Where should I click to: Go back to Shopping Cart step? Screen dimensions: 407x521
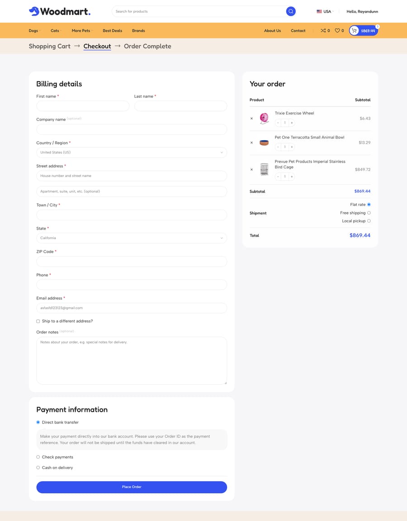(50, 46)
